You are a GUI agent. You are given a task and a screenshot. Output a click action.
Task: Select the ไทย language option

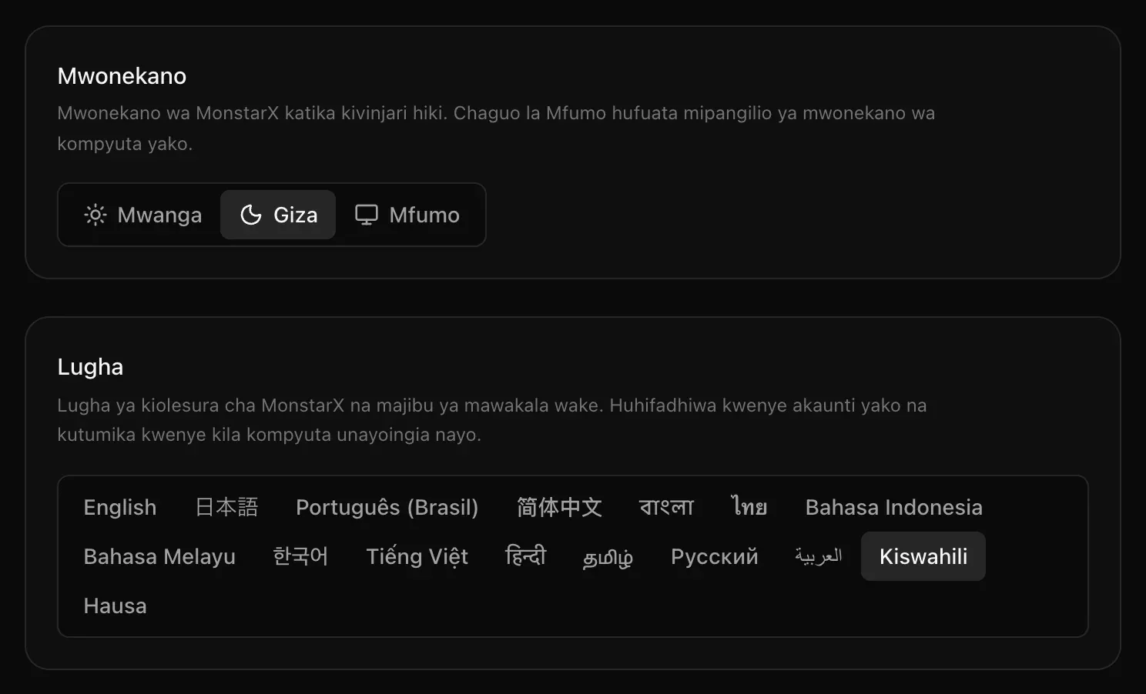(x=749, y=507)
